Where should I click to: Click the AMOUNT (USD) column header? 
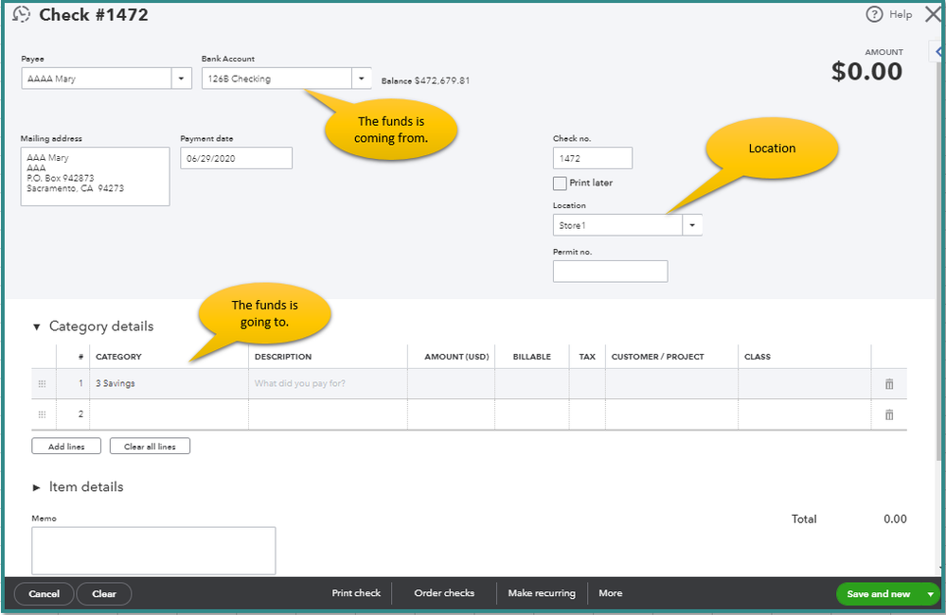[x=456, y=357]
